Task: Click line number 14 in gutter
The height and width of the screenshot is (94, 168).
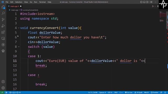Action: click(15, 75)
